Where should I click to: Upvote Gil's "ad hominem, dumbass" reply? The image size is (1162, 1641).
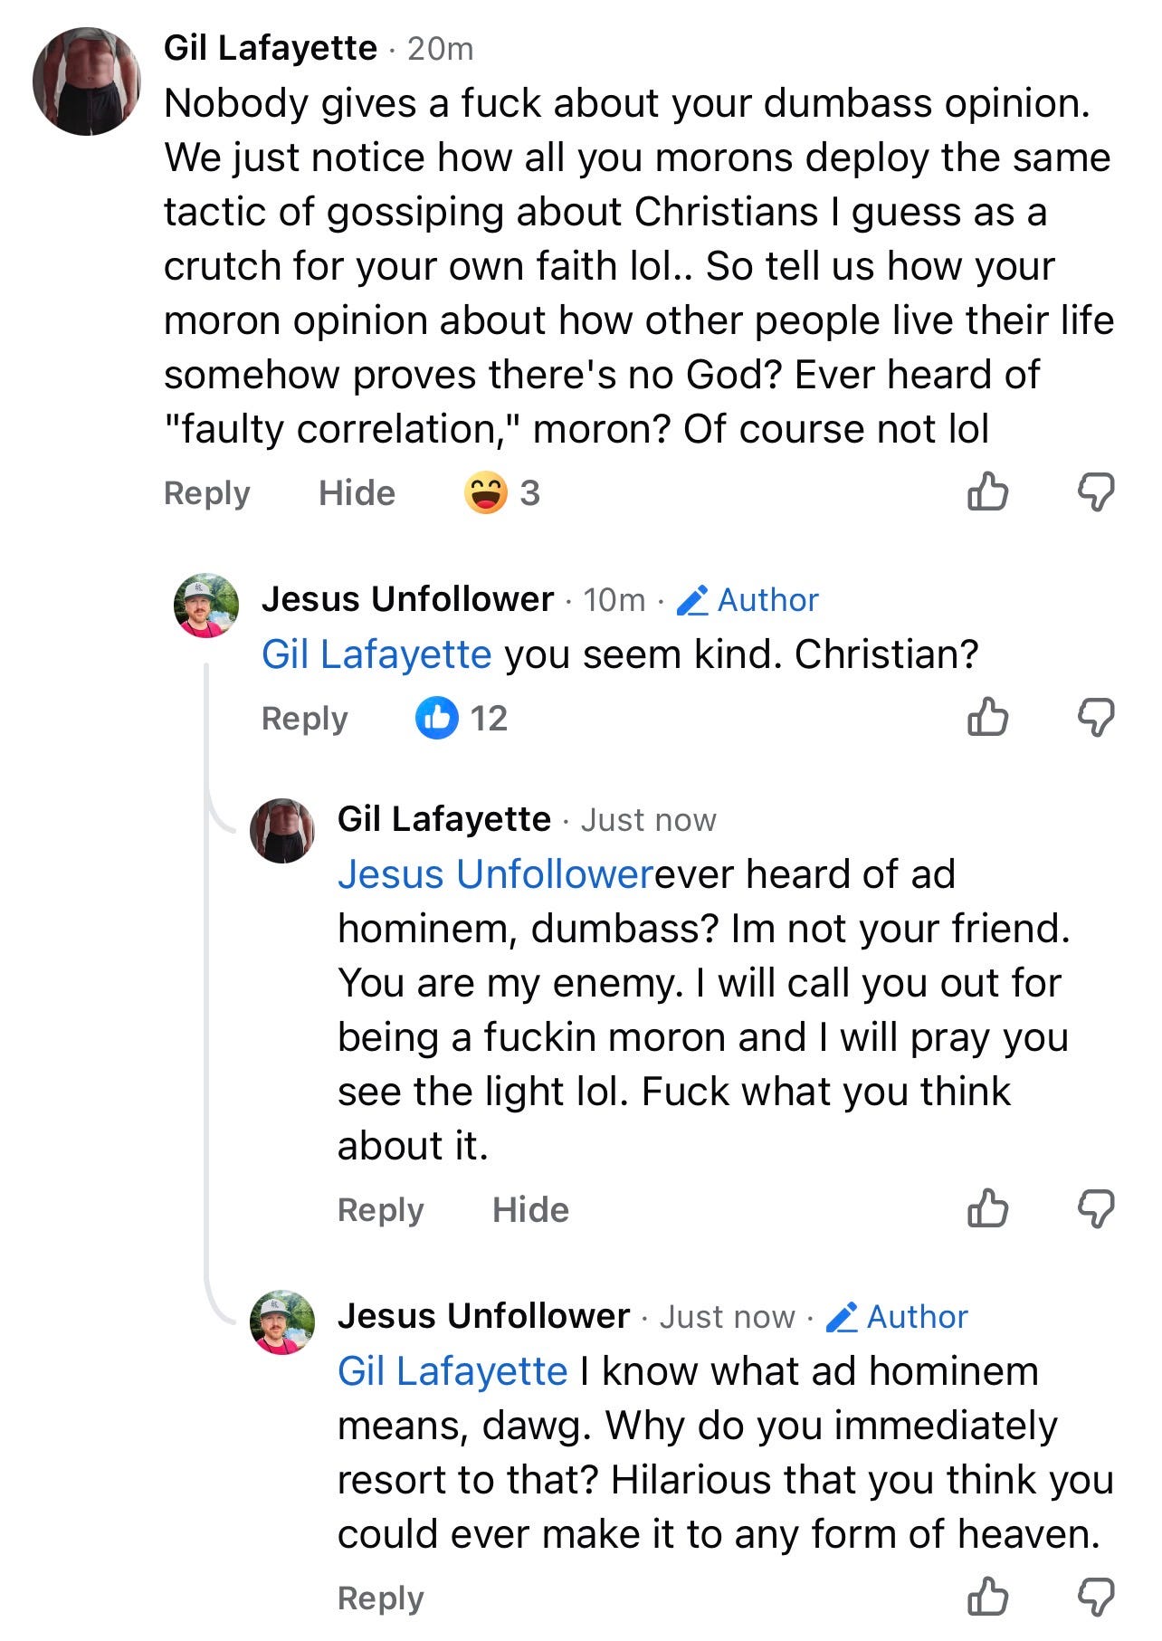click(x=987, y=1208)
